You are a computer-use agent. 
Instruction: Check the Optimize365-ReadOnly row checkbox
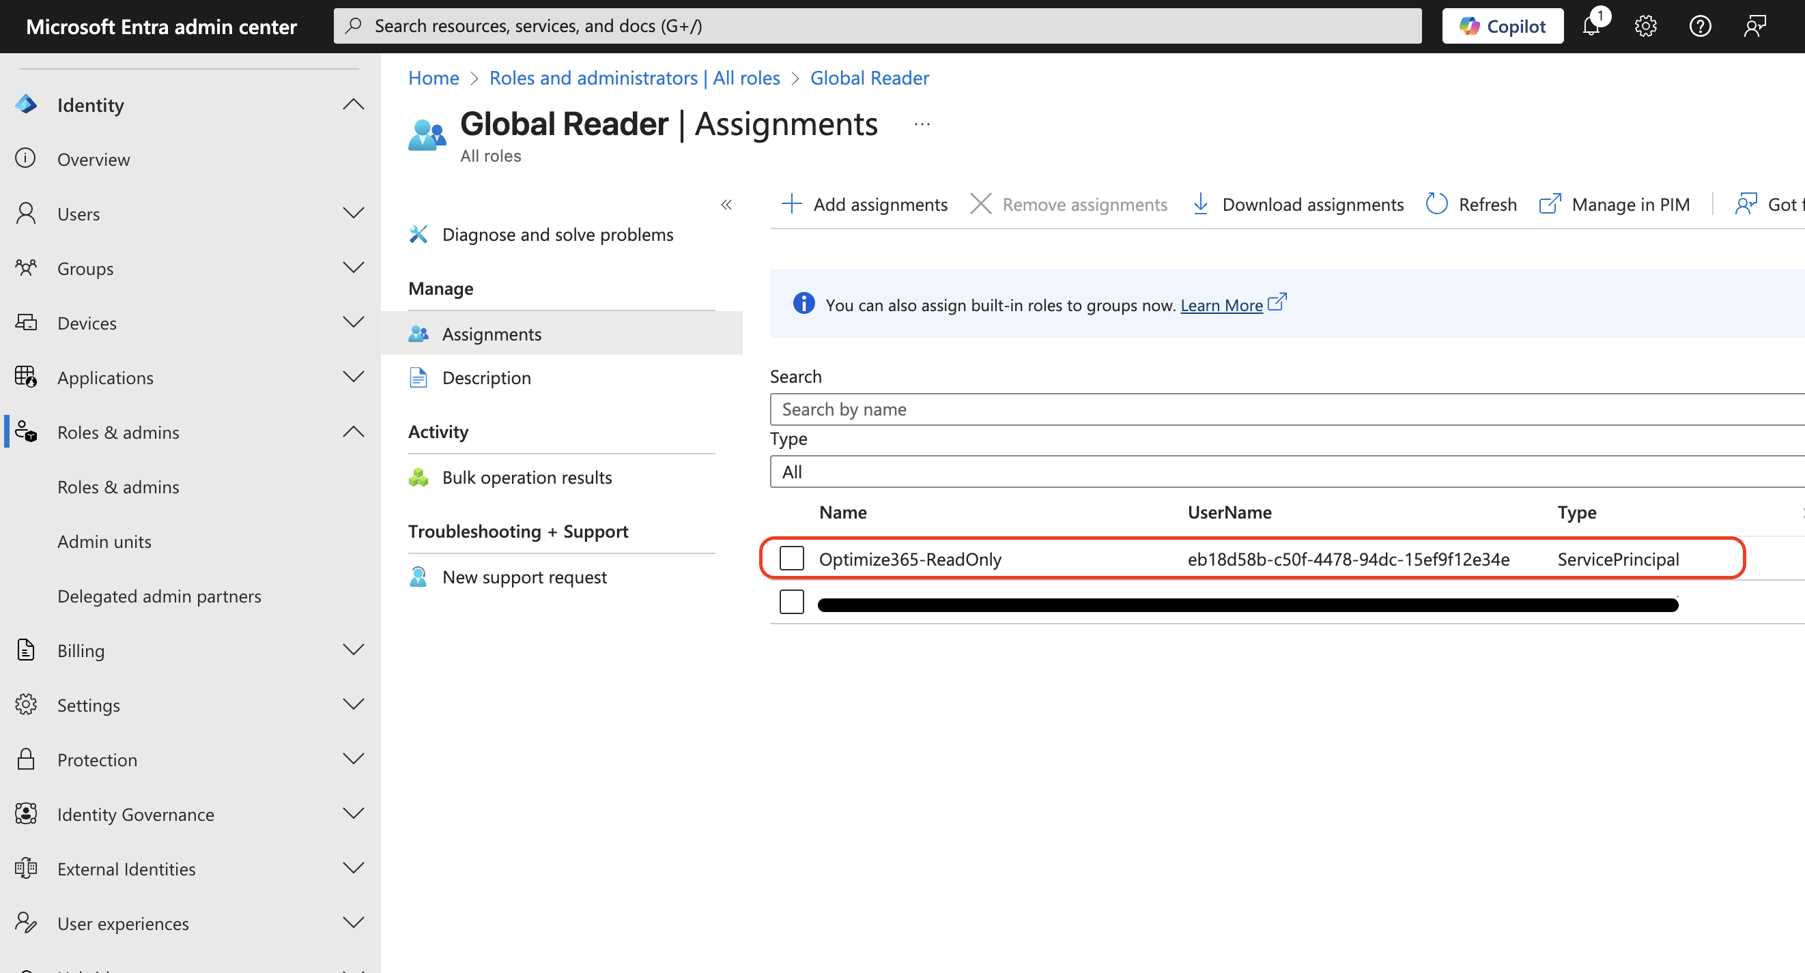[x=792, y=558]
